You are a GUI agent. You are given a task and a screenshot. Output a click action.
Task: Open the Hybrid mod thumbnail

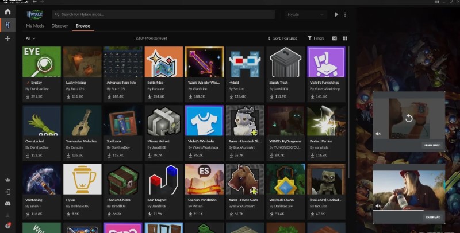(245, 62)
